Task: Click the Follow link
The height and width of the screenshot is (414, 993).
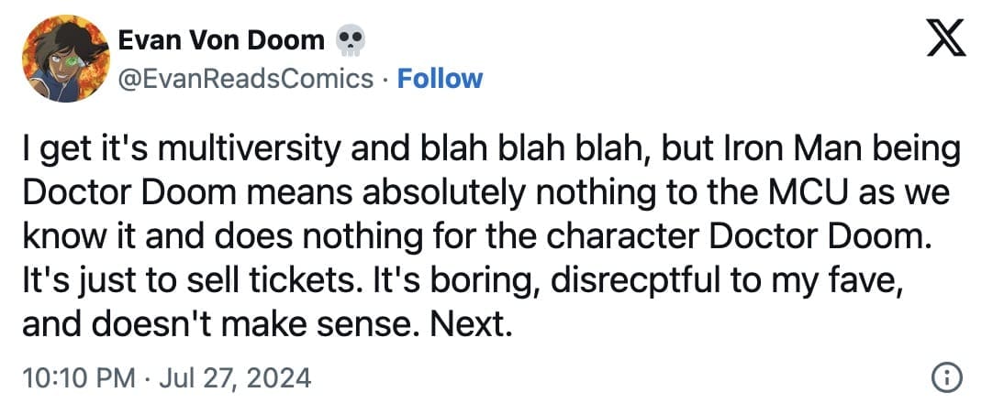Action: [440, 78]
